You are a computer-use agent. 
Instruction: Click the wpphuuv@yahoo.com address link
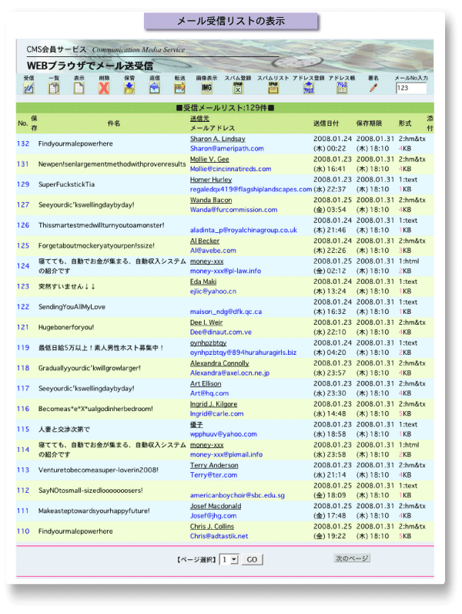[x=223, y=434]
